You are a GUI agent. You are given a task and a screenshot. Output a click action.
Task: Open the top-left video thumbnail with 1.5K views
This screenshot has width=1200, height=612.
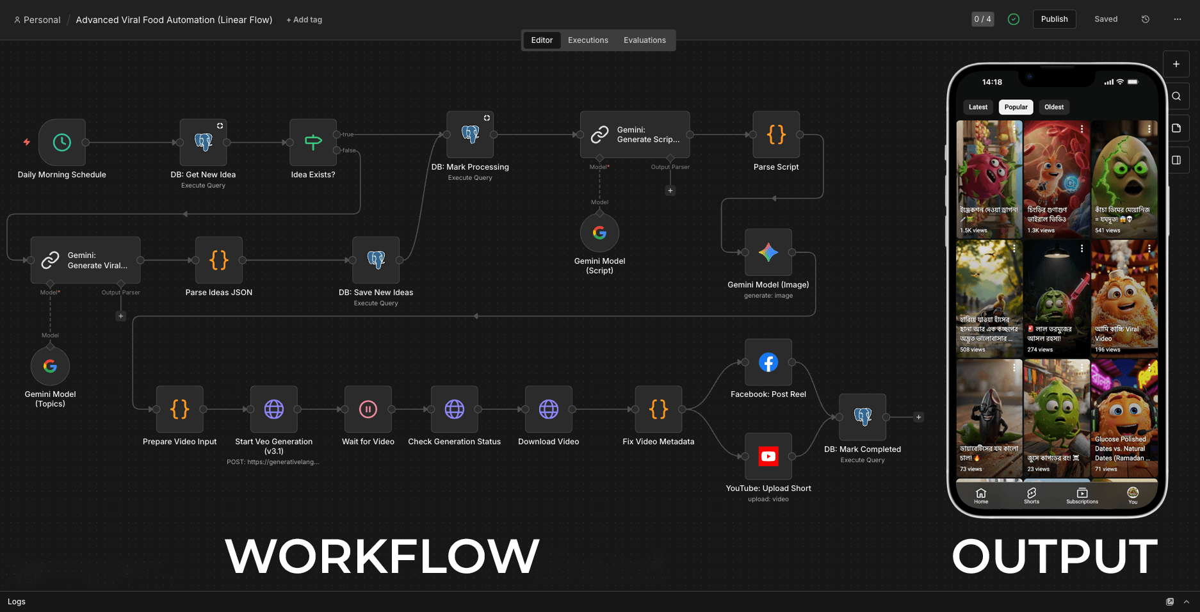(x=989, y=179)
